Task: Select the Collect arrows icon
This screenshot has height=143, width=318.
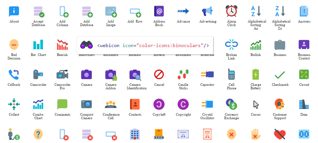Action: point(14,104)
